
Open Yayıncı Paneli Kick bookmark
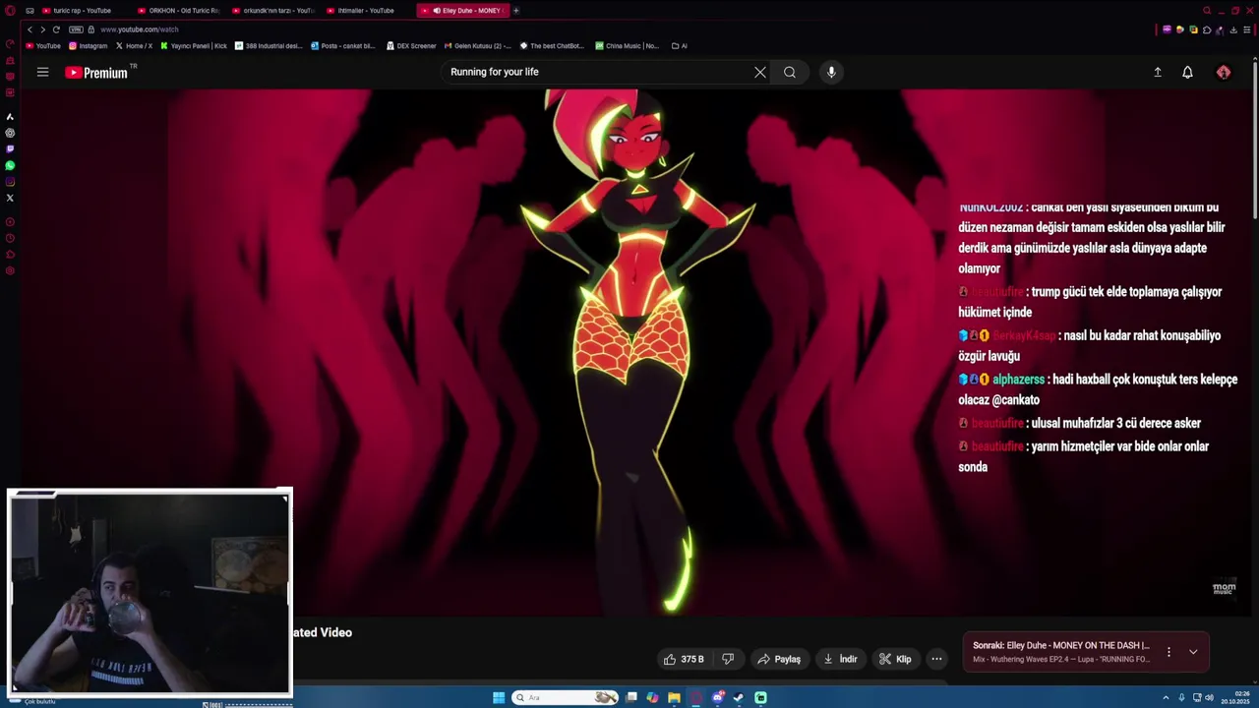click(194, 45)
